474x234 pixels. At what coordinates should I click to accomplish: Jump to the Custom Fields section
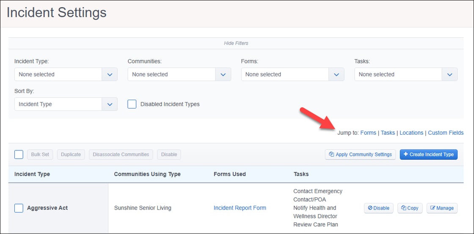tap(446, 133)
